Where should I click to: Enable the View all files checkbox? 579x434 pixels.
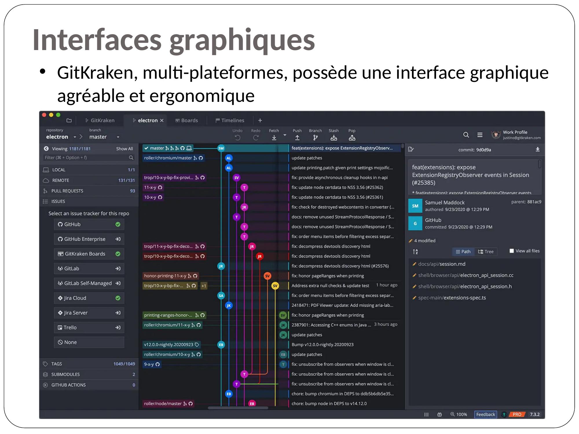tap(512, 251)
